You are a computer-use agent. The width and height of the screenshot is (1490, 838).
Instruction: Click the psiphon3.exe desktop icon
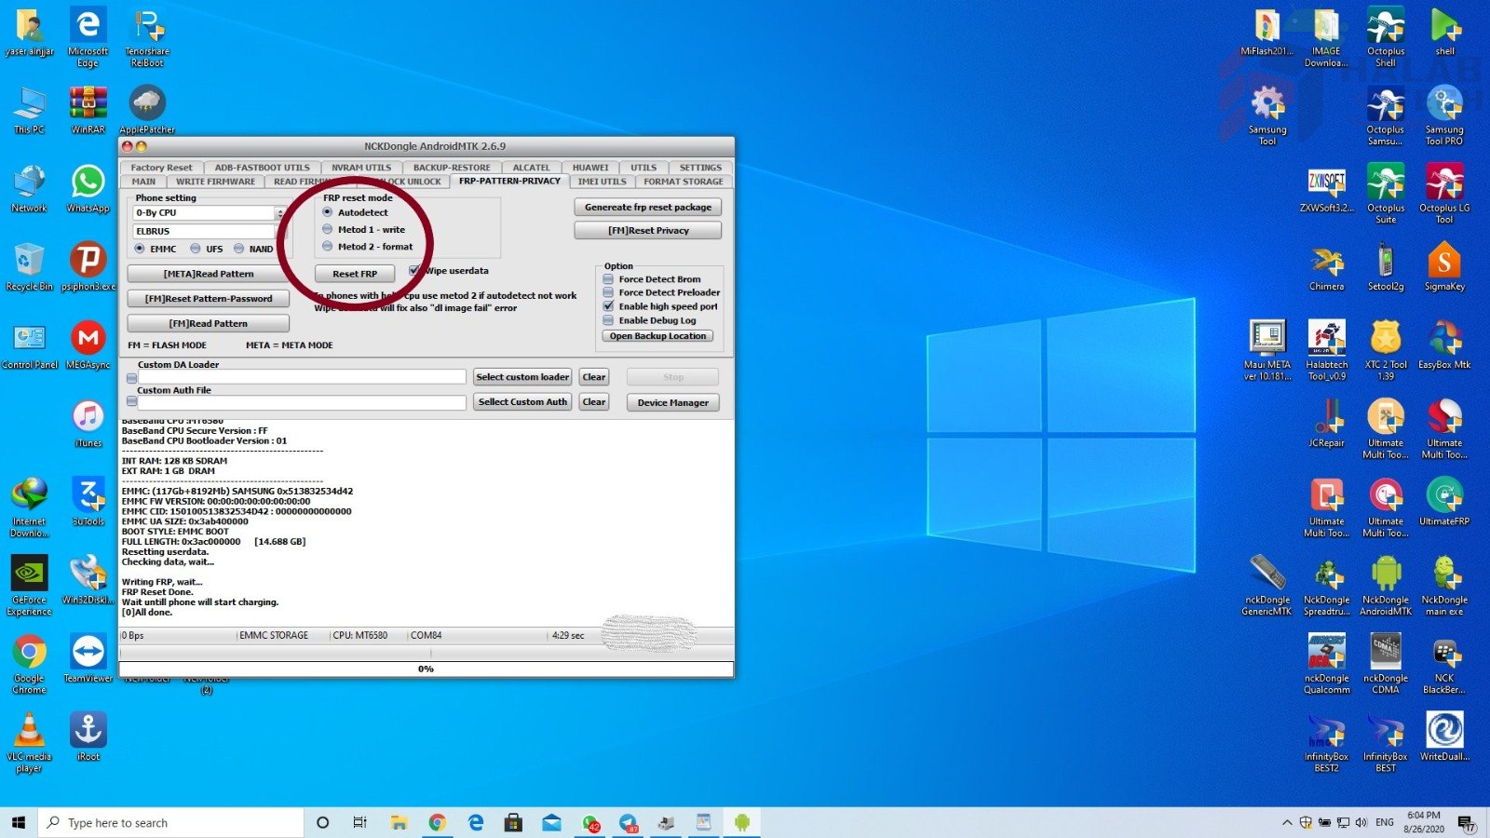[88, 266]
